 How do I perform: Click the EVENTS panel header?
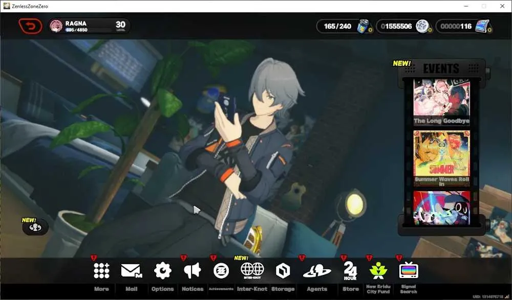pyautogui.click(x=441, y=68)
